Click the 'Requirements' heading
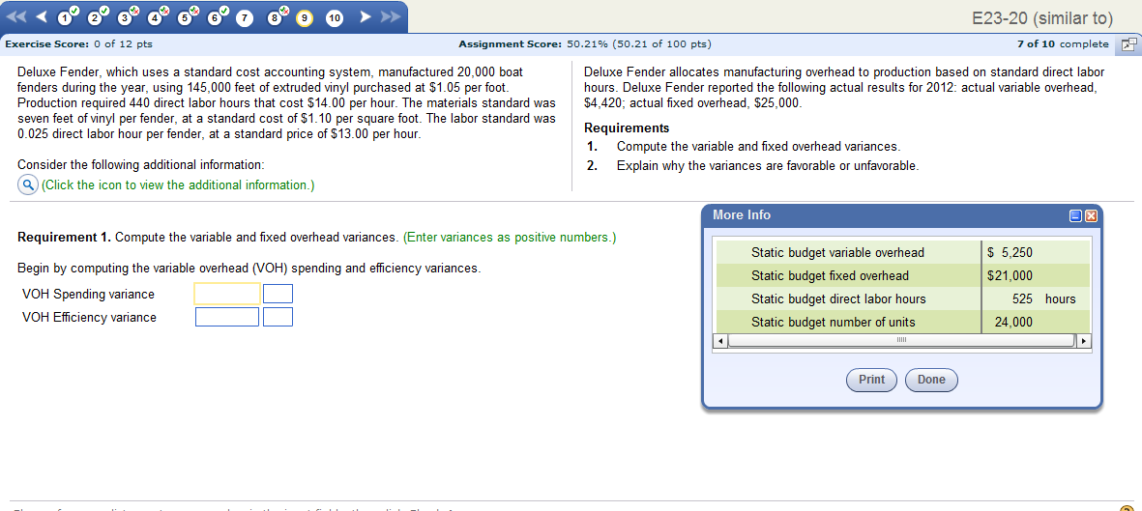The height and width of the screenshot is (511, 1142). coord(627,128)
